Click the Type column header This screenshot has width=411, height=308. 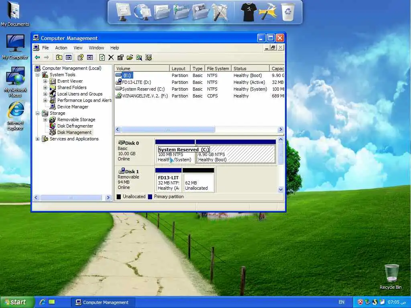197,68
